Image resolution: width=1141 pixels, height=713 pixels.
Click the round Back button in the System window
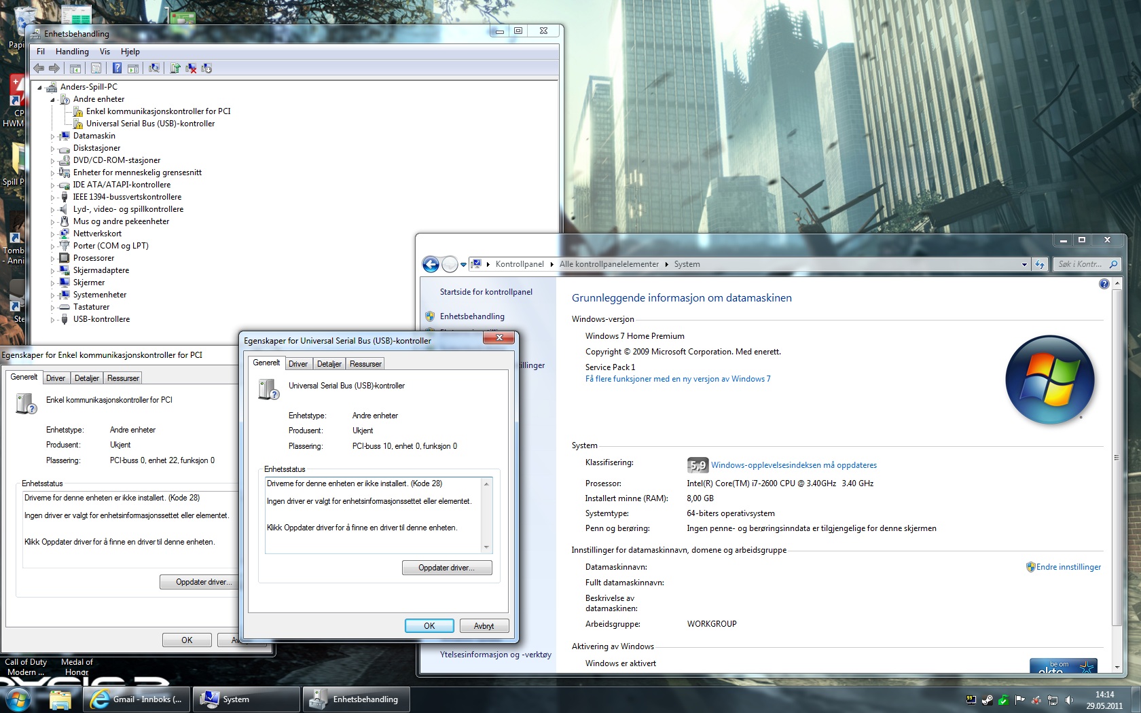tap(431, 264)
